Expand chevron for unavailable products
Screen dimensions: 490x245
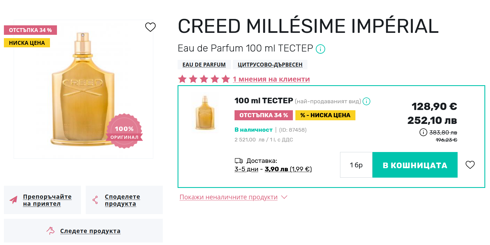(x=284, y=197)
